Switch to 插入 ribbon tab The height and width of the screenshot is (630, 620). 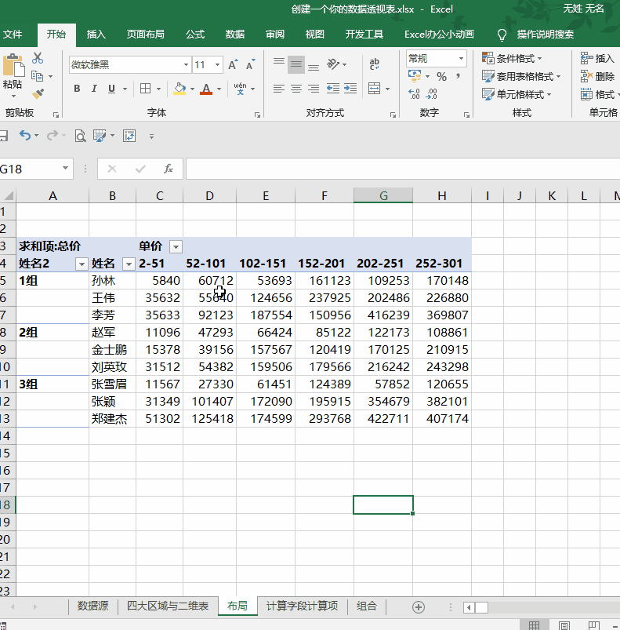pos(96,35)
